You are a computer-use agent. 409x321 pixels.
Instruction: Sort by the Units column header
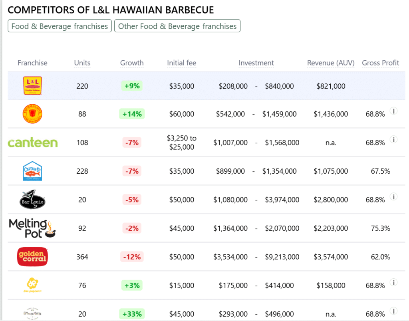coord(82,63)
